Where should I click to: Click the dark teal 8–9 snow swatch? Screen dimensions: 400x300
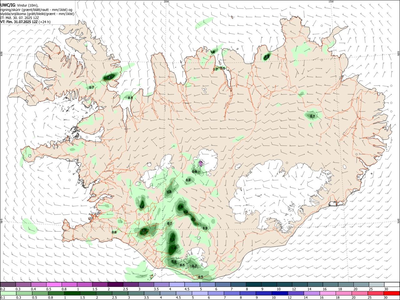click(x=253, y=285)
